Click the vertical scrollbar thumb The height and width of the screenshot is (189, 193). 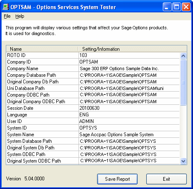(x=183, y=83)
